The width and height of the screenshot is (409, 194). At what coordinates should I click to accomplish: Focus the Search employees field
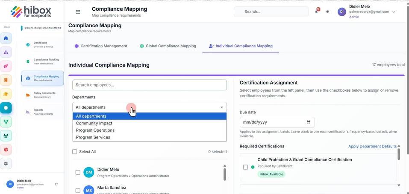click(150, 85)
